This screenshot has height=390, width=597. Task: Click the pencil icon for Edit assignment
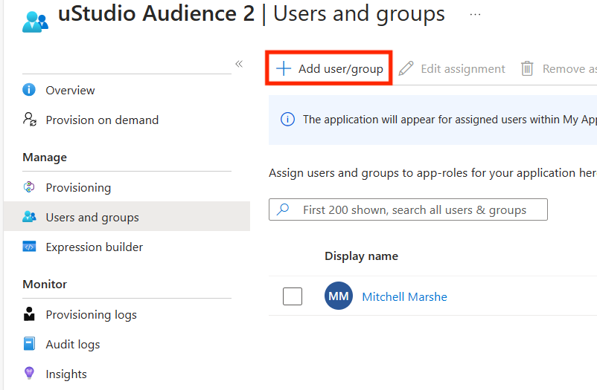[406, 68]
